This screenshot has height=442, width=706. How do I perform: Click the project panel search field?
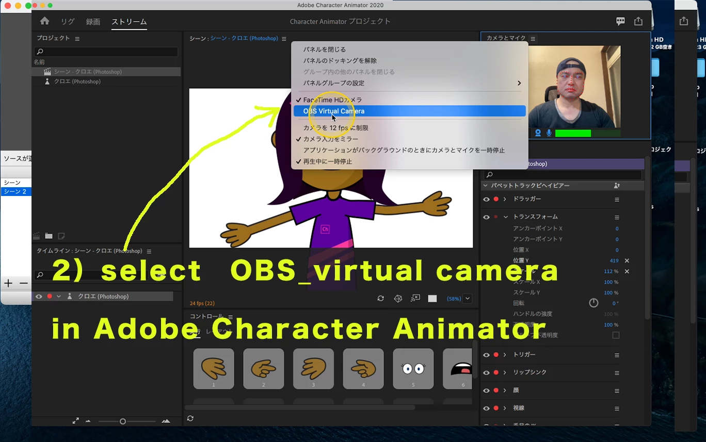106,52
